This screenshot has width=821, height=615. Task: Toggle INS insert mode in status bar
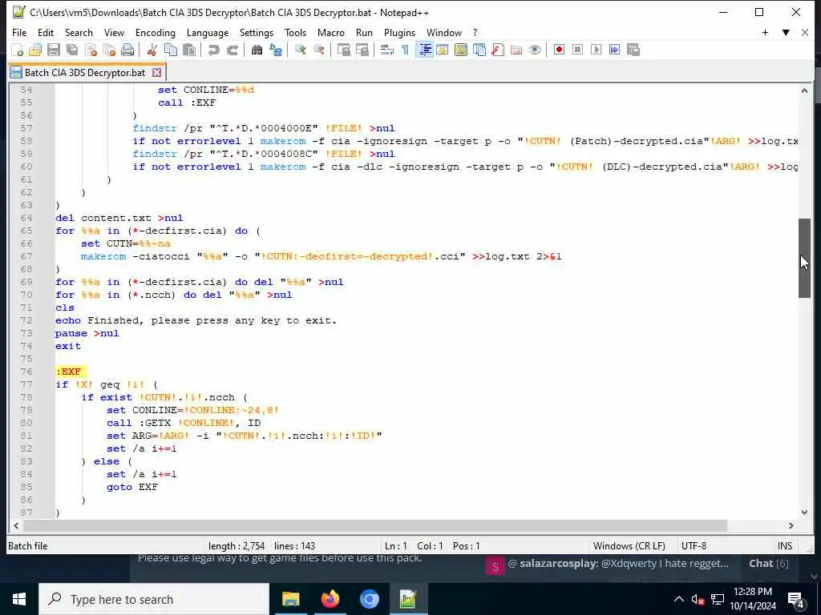(x=785, y=546)
